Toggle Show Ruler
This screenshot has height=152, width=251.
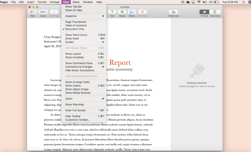point(84,38)
